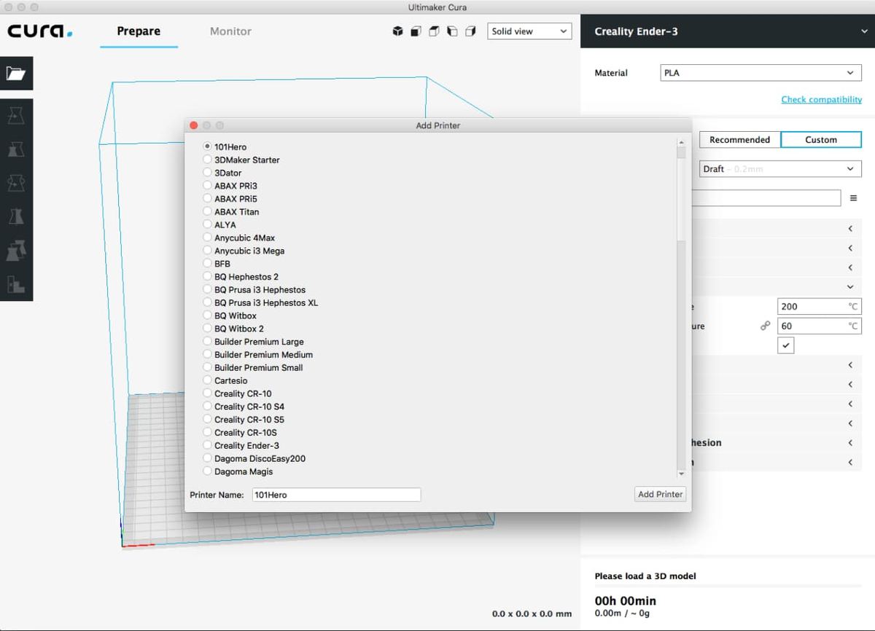
Task: Click the Printer Name text field
Action: pos(336,495)
